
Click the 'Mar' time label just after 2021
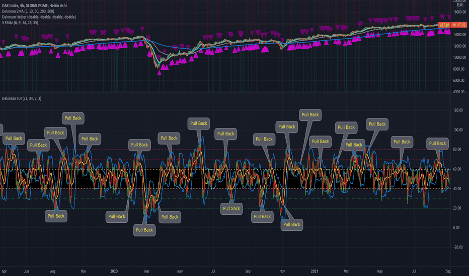(346, 271)
